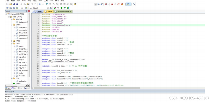Click the Open file icon
Screen dimensions: 217x102
[11, 4]
